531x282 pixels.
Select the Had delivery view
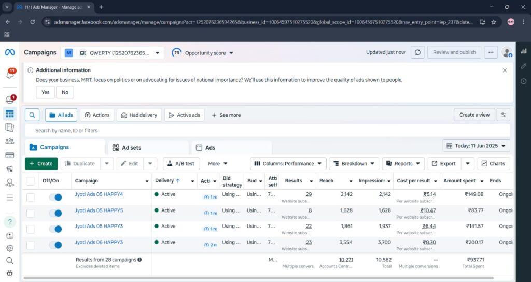coord(139,115)
